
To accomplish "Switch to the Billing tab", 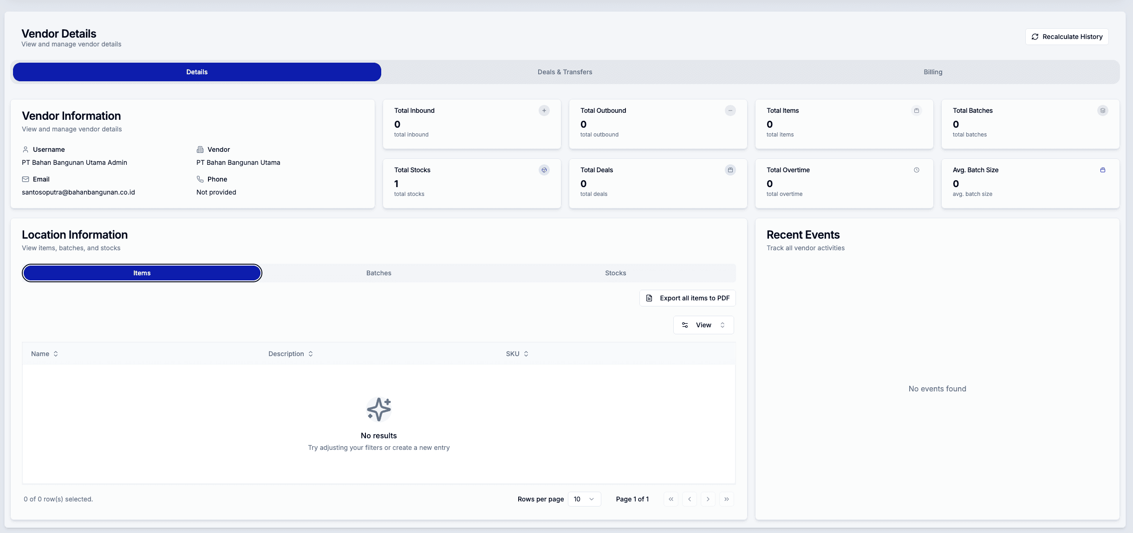I will (x=932, y=72).
